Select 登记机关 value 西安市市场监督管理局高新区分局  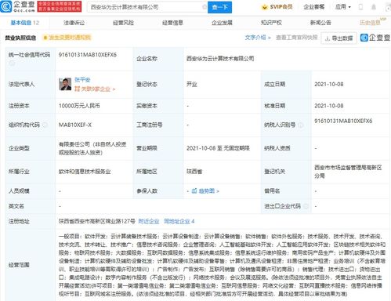point(348,172)
